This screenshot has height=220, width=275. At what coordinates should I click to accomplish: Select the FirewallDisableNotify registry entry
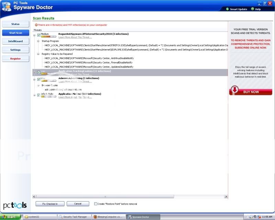[89, 63]
